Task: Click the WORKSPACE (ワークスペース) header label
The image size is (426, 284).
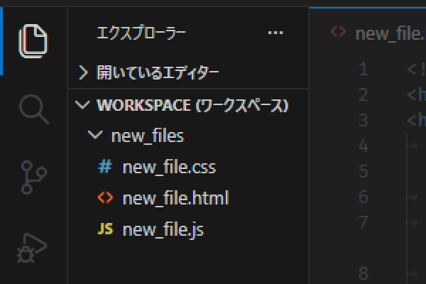Action: (x=192, y=105)
